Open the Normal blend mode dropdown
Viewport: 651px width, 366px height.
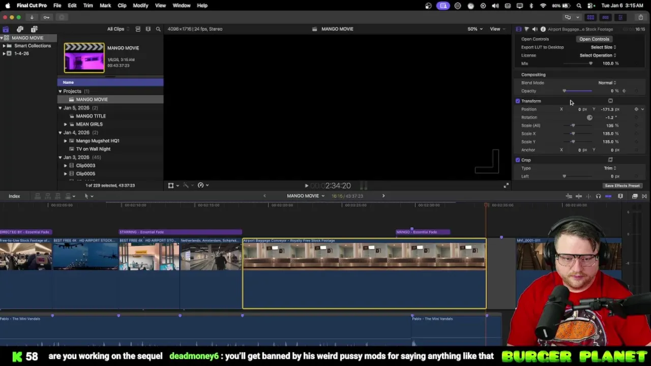click(x=607, y=83)
